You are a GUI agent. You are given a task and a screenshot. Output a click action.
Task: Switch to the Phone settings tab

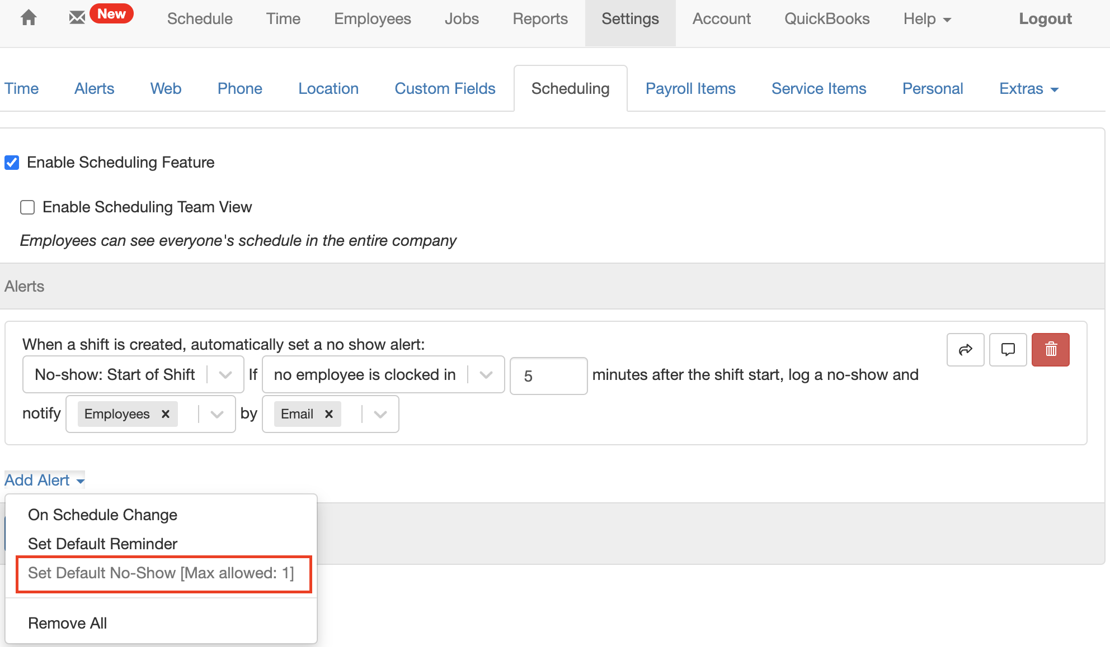[239, 89]
